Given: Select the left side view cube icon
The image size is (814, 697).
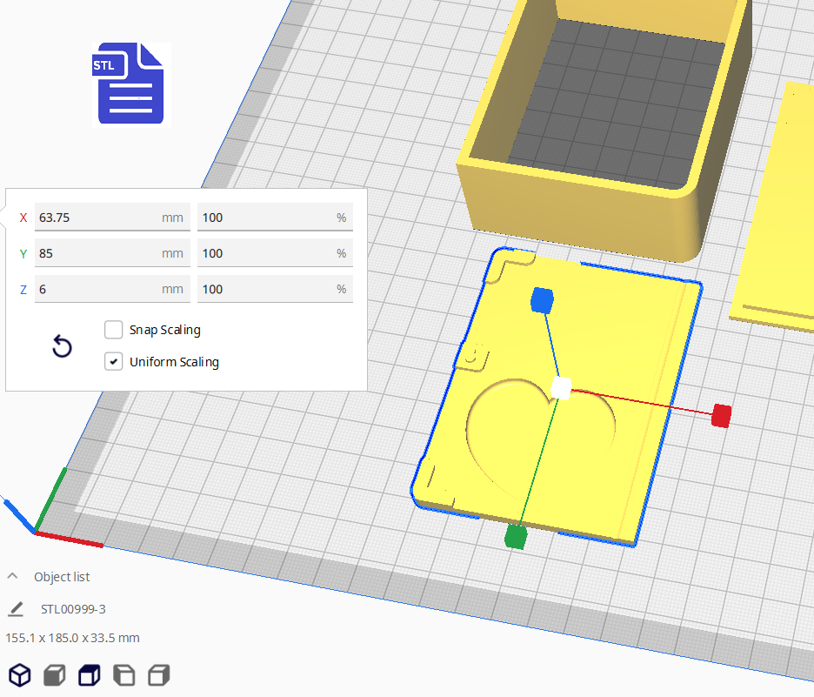Looking at the screenshot, I should [123, 674].
